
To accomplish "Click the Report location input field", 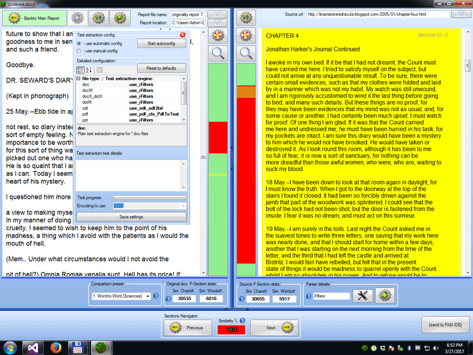I will click(x=188, y=22).
